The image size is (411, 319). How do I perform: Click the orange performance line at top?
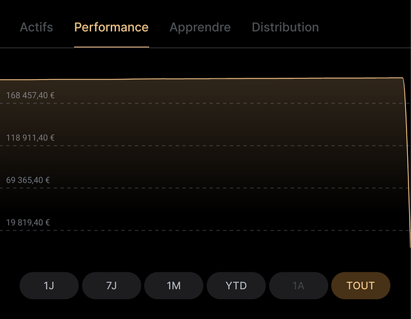tap(202, 78)
